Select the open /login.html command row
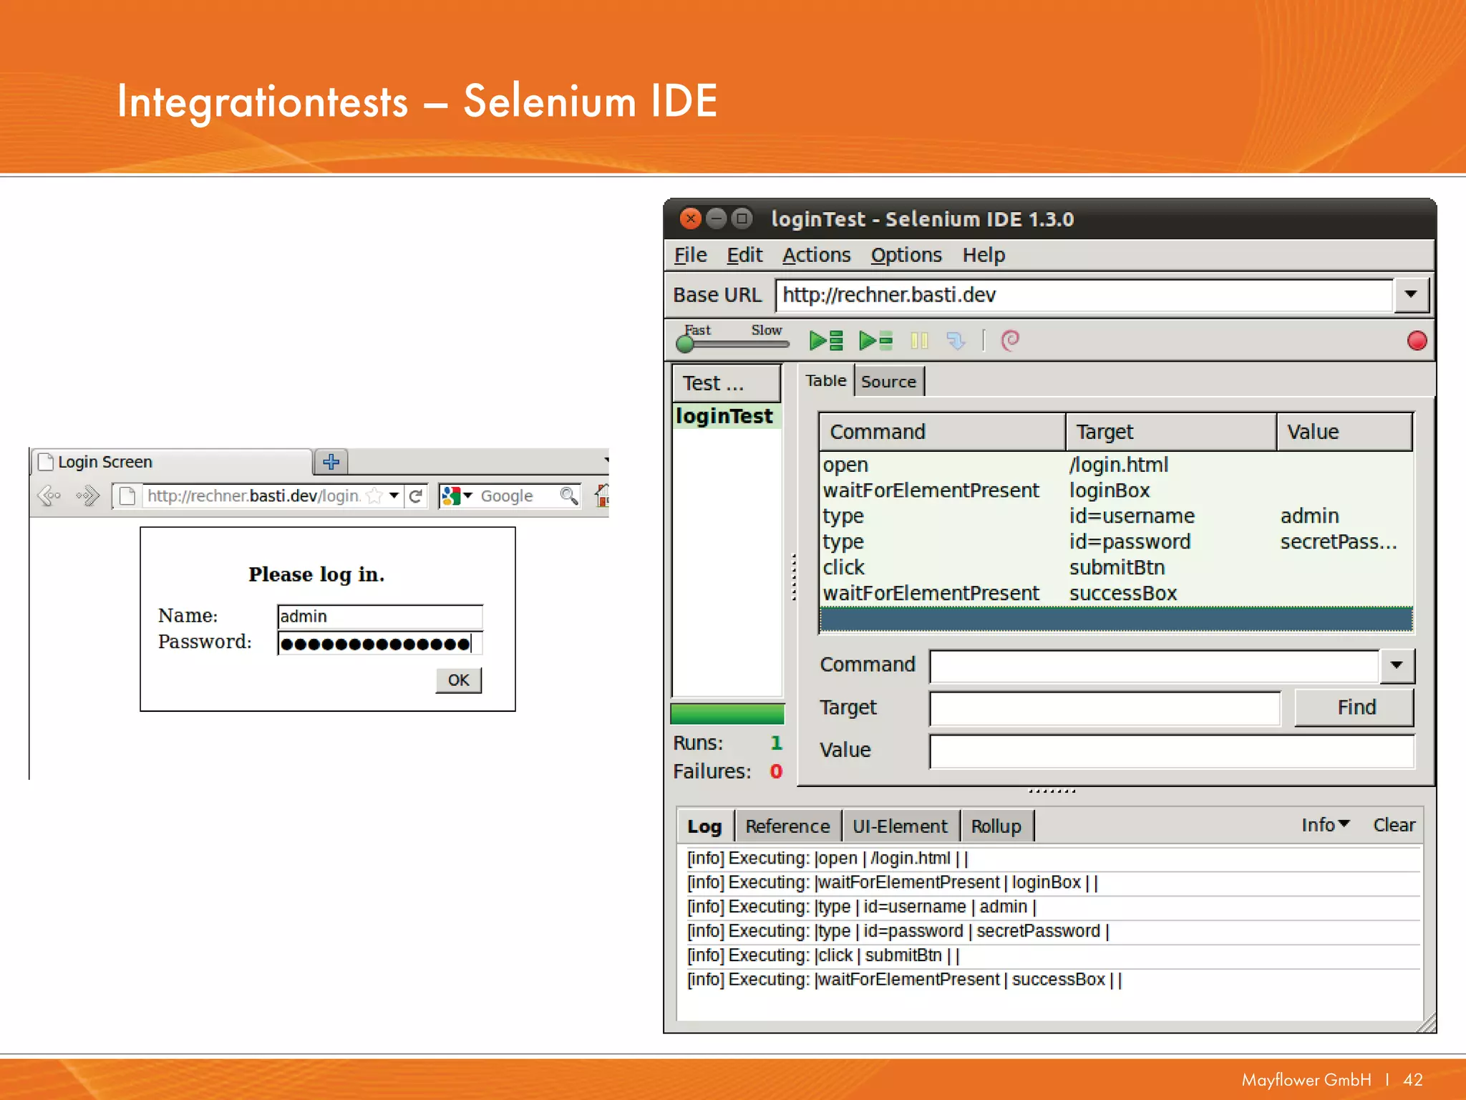The image size is (1466, 1100). (1116, 465)
